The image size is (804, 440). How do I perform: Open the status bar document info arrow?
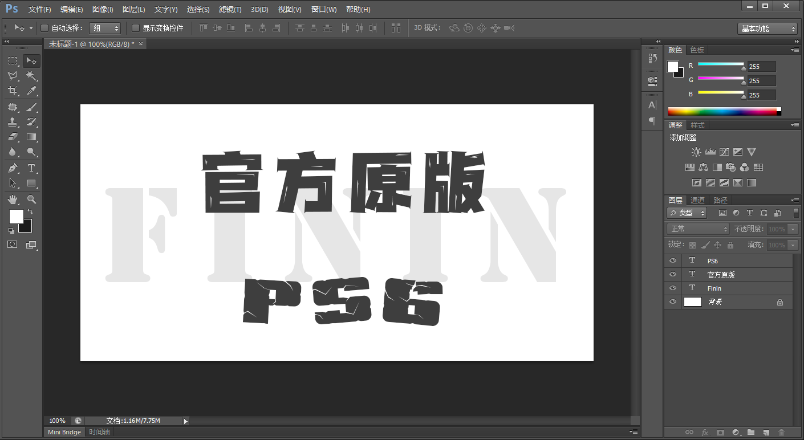click(x=186, y=421)
